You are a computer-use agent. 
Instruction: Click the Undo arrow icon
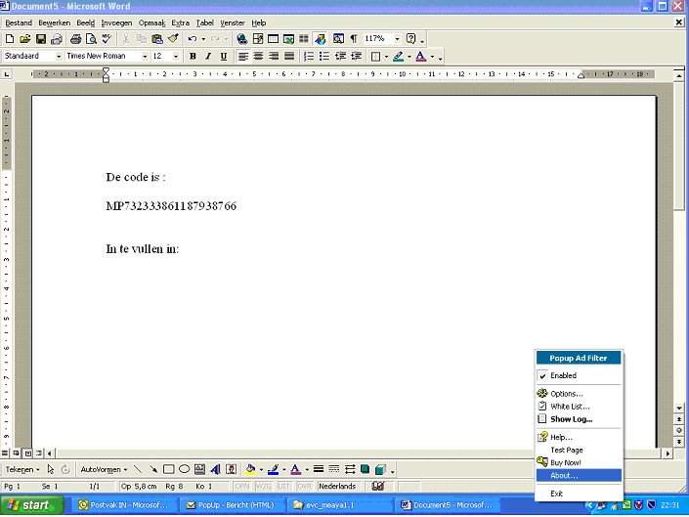pos(193,39)
